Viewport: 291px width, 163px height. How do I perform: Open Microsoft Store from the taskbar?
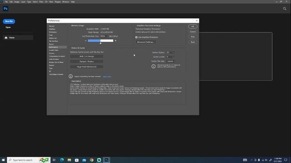point(77,160)
